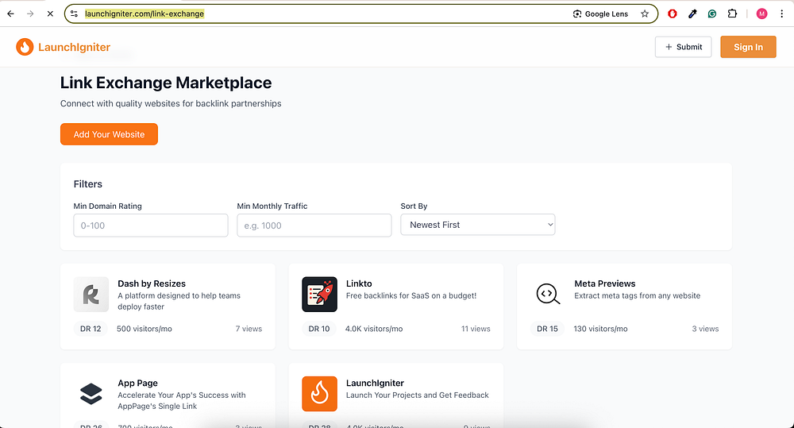Screen dimensions: 794x428
Task: Click the LaunchIgniter brand name in header
Action: pyautogui.click(x=75, y=47)
